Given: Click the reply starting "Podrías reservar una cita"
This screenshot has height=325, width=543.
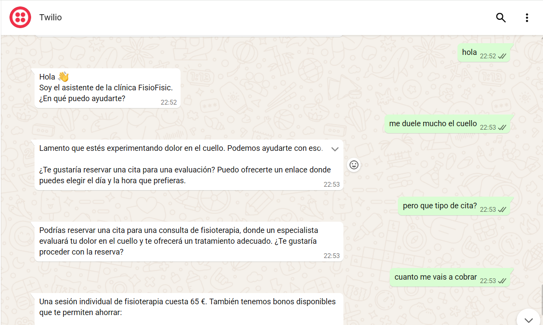Looking at the screenshot, I should pyautogui.click(x=189, y=242).
